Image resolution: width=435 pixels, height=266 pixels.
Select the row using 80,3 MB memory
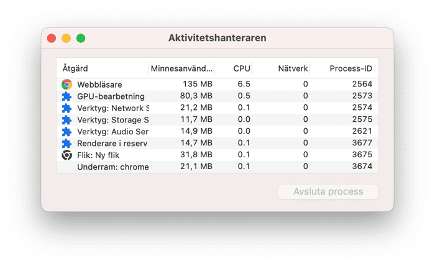click(217, 96)
